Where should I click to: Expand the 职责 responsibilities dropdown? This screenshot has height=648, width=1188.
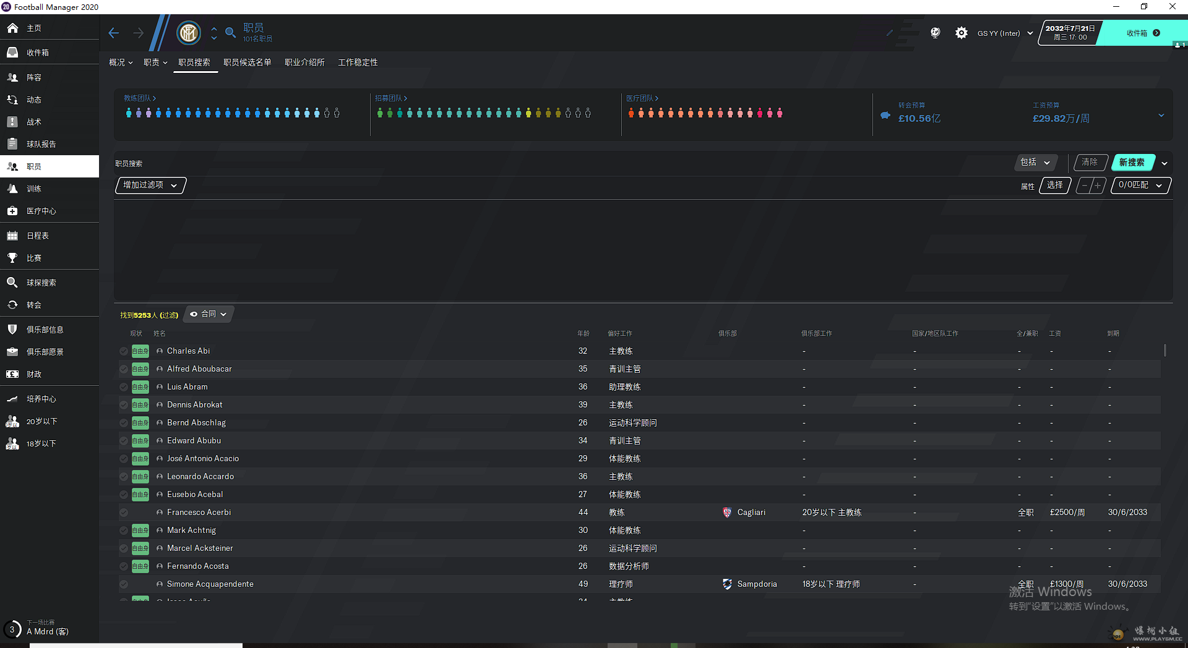(x=155, y=62)
